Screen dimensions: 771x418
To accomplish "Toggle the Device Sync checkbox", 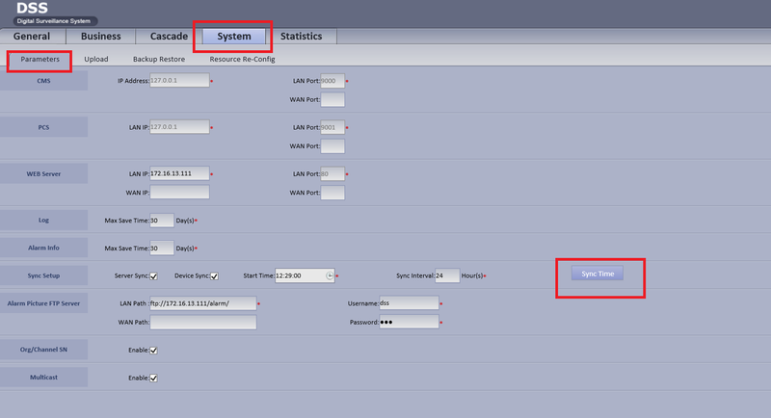I will click(x=214, y=276).
